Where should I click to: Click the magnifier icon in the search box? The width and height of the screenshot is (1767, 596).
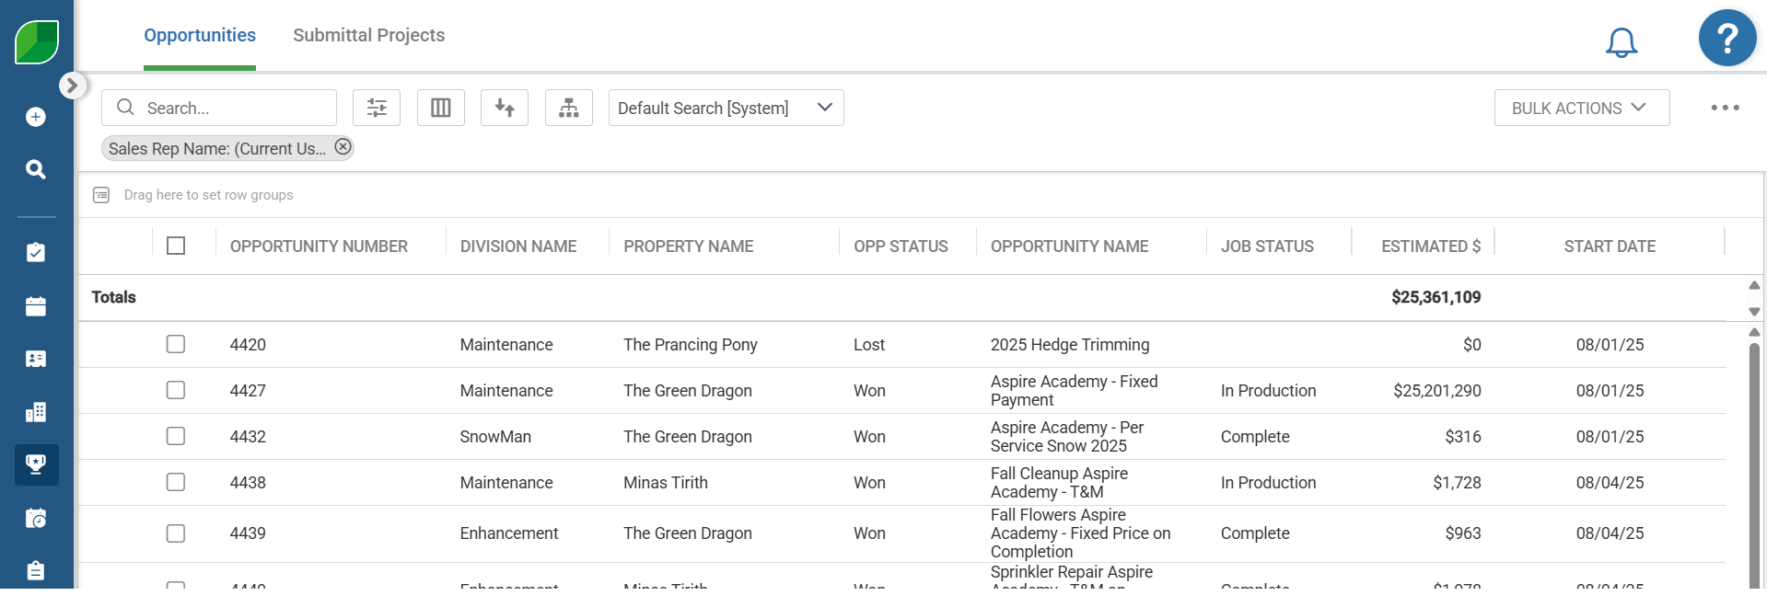[126, 108]
